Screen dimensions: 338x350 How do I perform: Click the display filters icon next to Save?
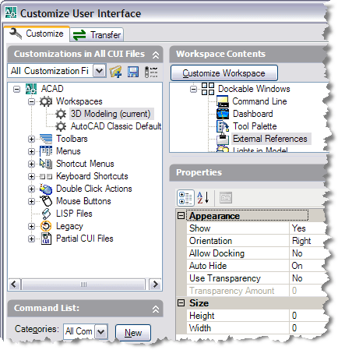tap(151, 72)
